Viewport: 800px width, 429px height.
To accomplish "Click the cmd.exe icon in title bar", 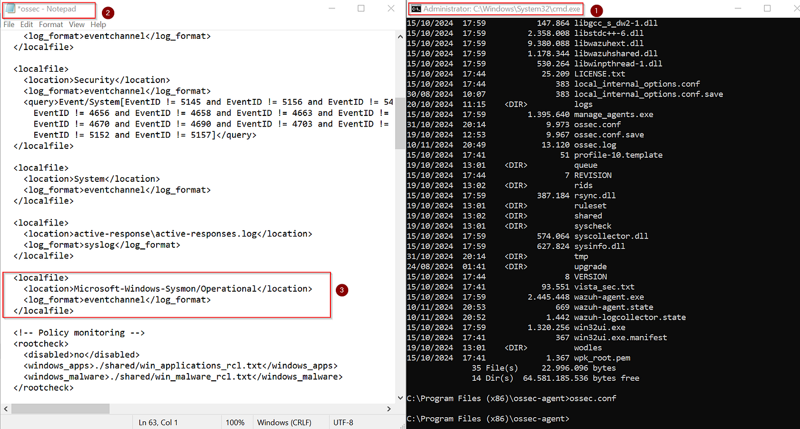I will [416, 9].
